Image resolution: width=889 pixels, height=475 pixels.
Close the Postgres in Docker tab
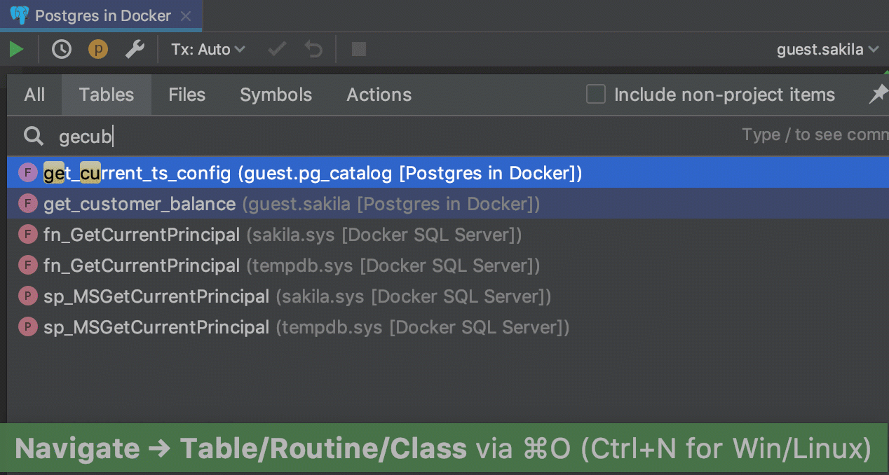tap(186, 15)
